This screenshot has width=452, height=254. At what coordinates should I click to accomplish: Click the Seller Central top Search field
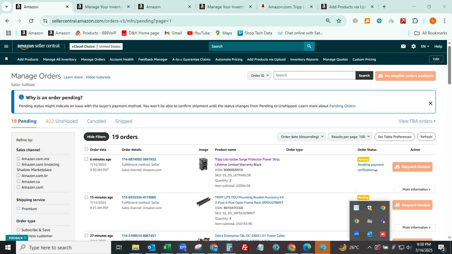[x=256, y=46]
